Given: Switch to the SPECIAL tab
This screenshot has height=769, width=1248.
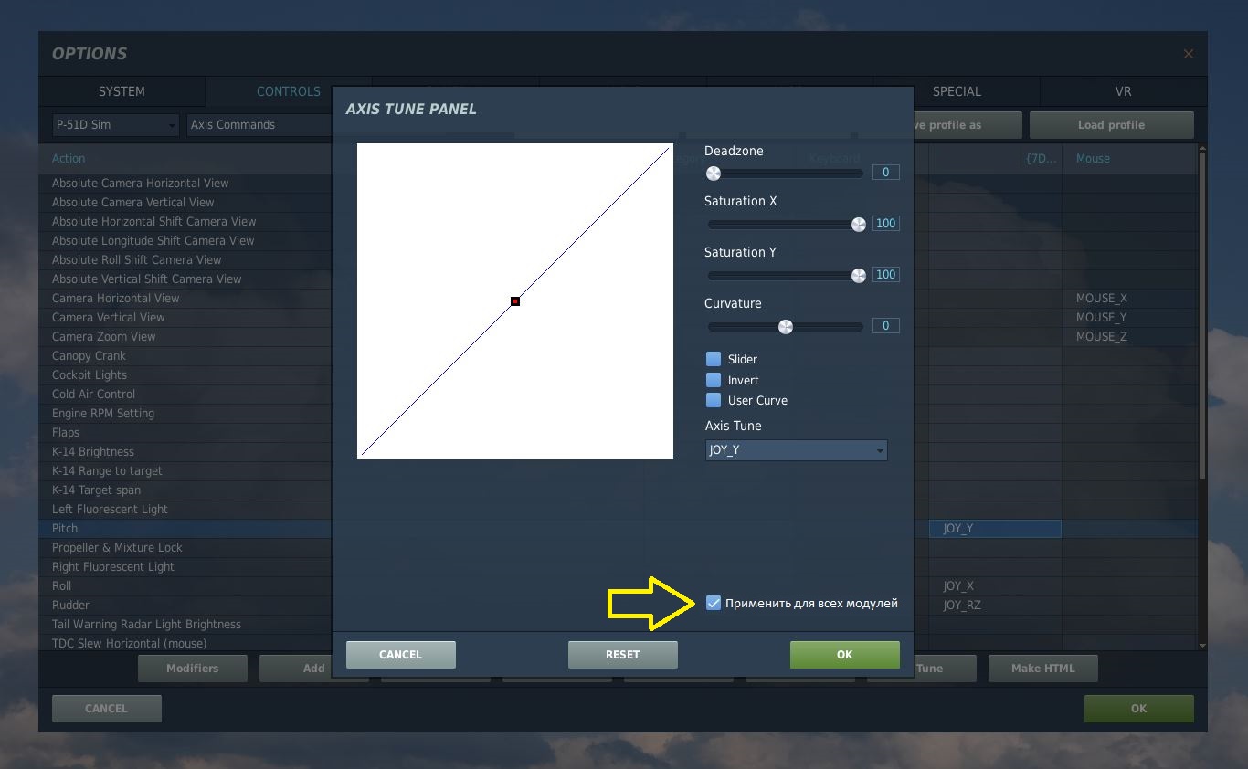Looking at the screenshot, I should pos(957,91).
